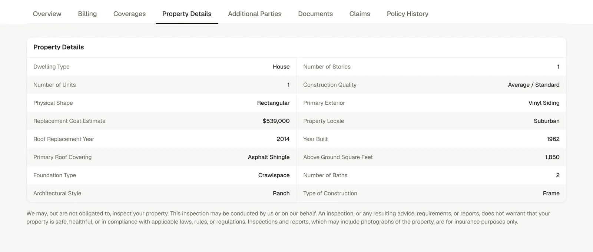Click the Number of Units label
Image resolution: width=593 pixels, height=252 pixels.
(x=54, y=85)
